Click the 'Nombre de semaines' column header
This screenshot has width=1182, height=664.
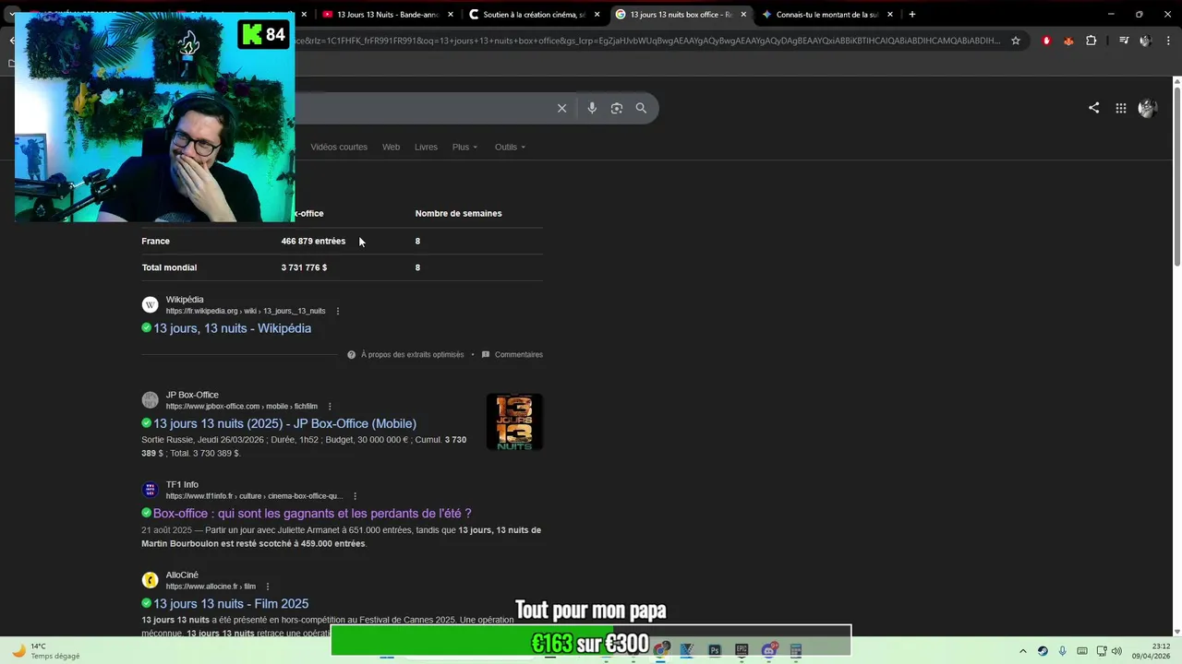[458, 213]
